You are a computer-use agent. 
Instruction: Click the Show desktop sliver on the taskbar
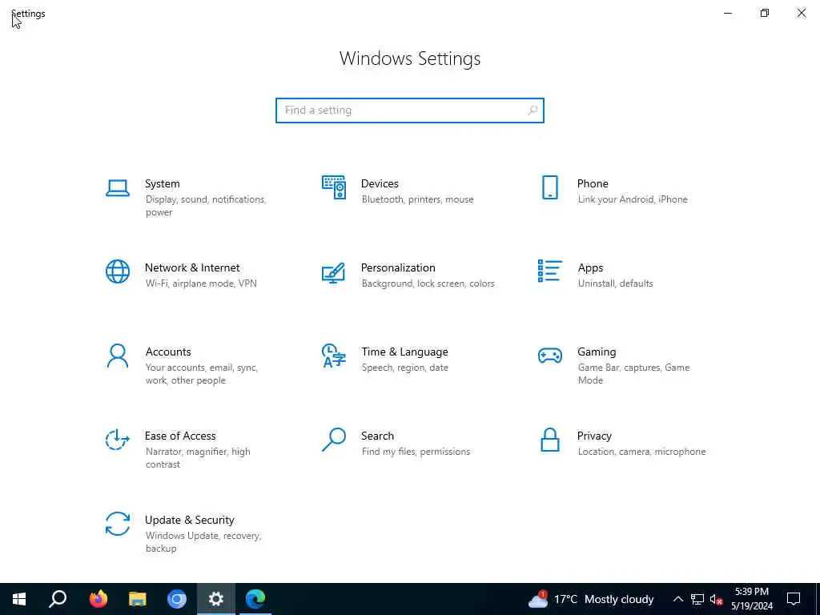818,599
